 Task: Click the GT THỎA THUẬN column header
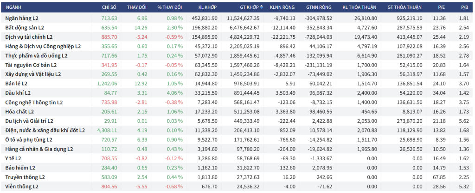404,7
